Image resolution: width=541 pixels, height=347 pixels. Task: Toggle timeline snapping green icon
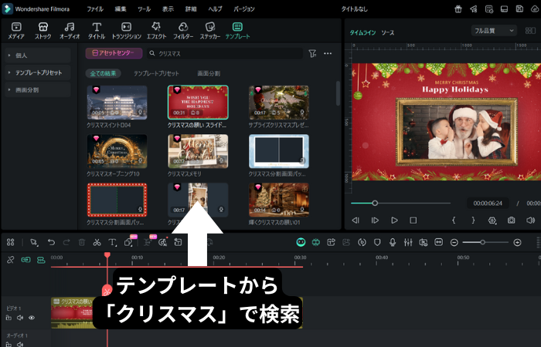point(315,242)
